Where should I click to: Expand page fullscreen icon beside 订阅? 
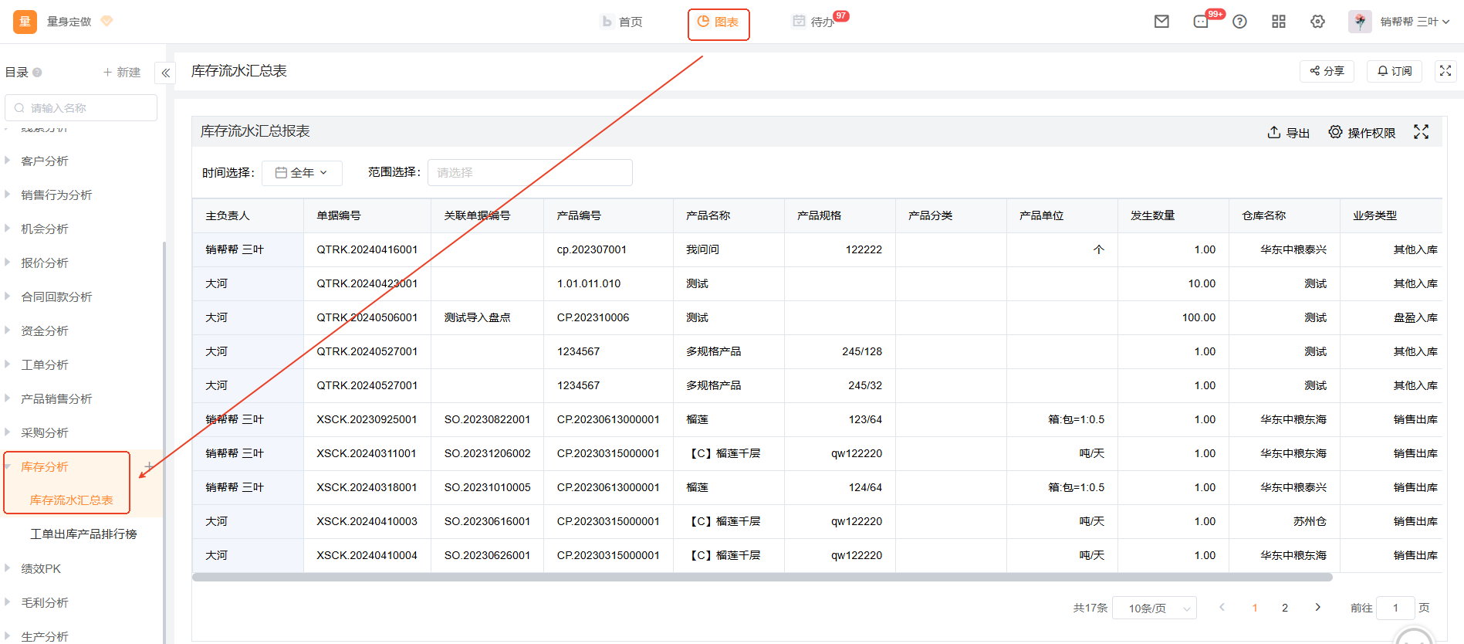(1445, 70)
